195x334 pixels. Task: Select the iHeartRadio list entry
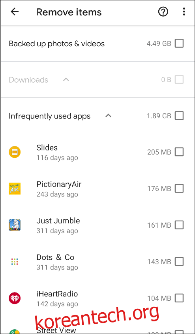tap(97, 298)
